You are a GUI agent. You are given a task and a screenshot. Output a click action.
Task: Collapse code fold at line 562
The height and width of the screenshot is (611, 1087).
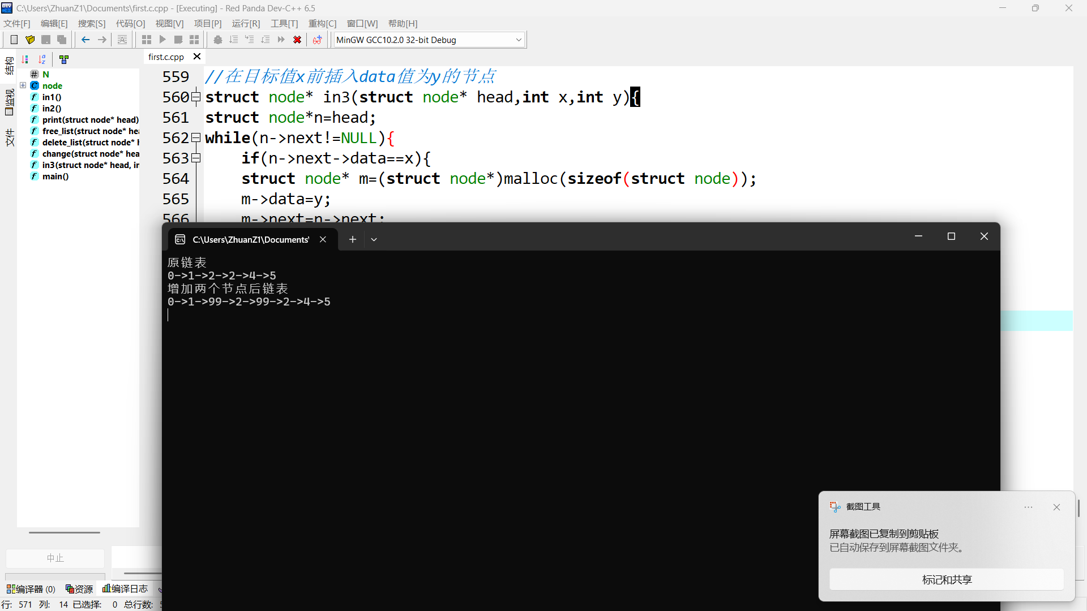pyautogui.click(x=196, y=137)
